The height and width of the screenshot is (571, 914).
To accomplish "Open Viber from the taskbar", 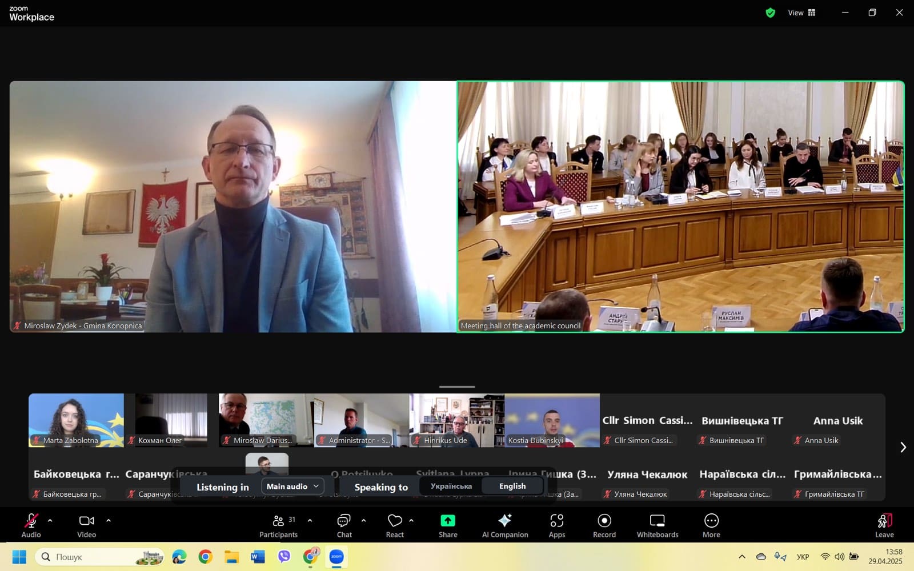I will [x=284, y=557].
